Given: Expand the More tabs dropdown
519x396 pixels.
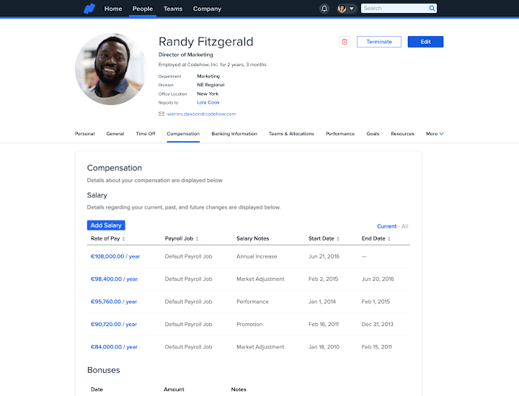Looking at the screenshot, I should [x=435, y=134].
